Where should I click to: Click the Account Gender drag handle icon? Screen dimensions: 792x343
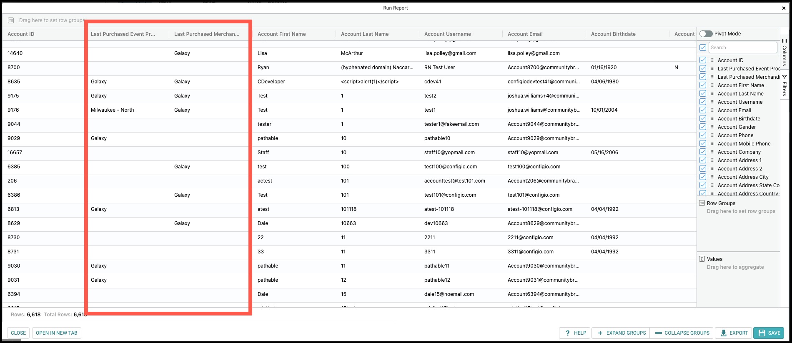tap(712, 127)
